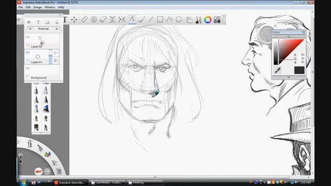331x186 pixels.
Task: Select the straight Line tool
Action: click(x=151, y=20)
